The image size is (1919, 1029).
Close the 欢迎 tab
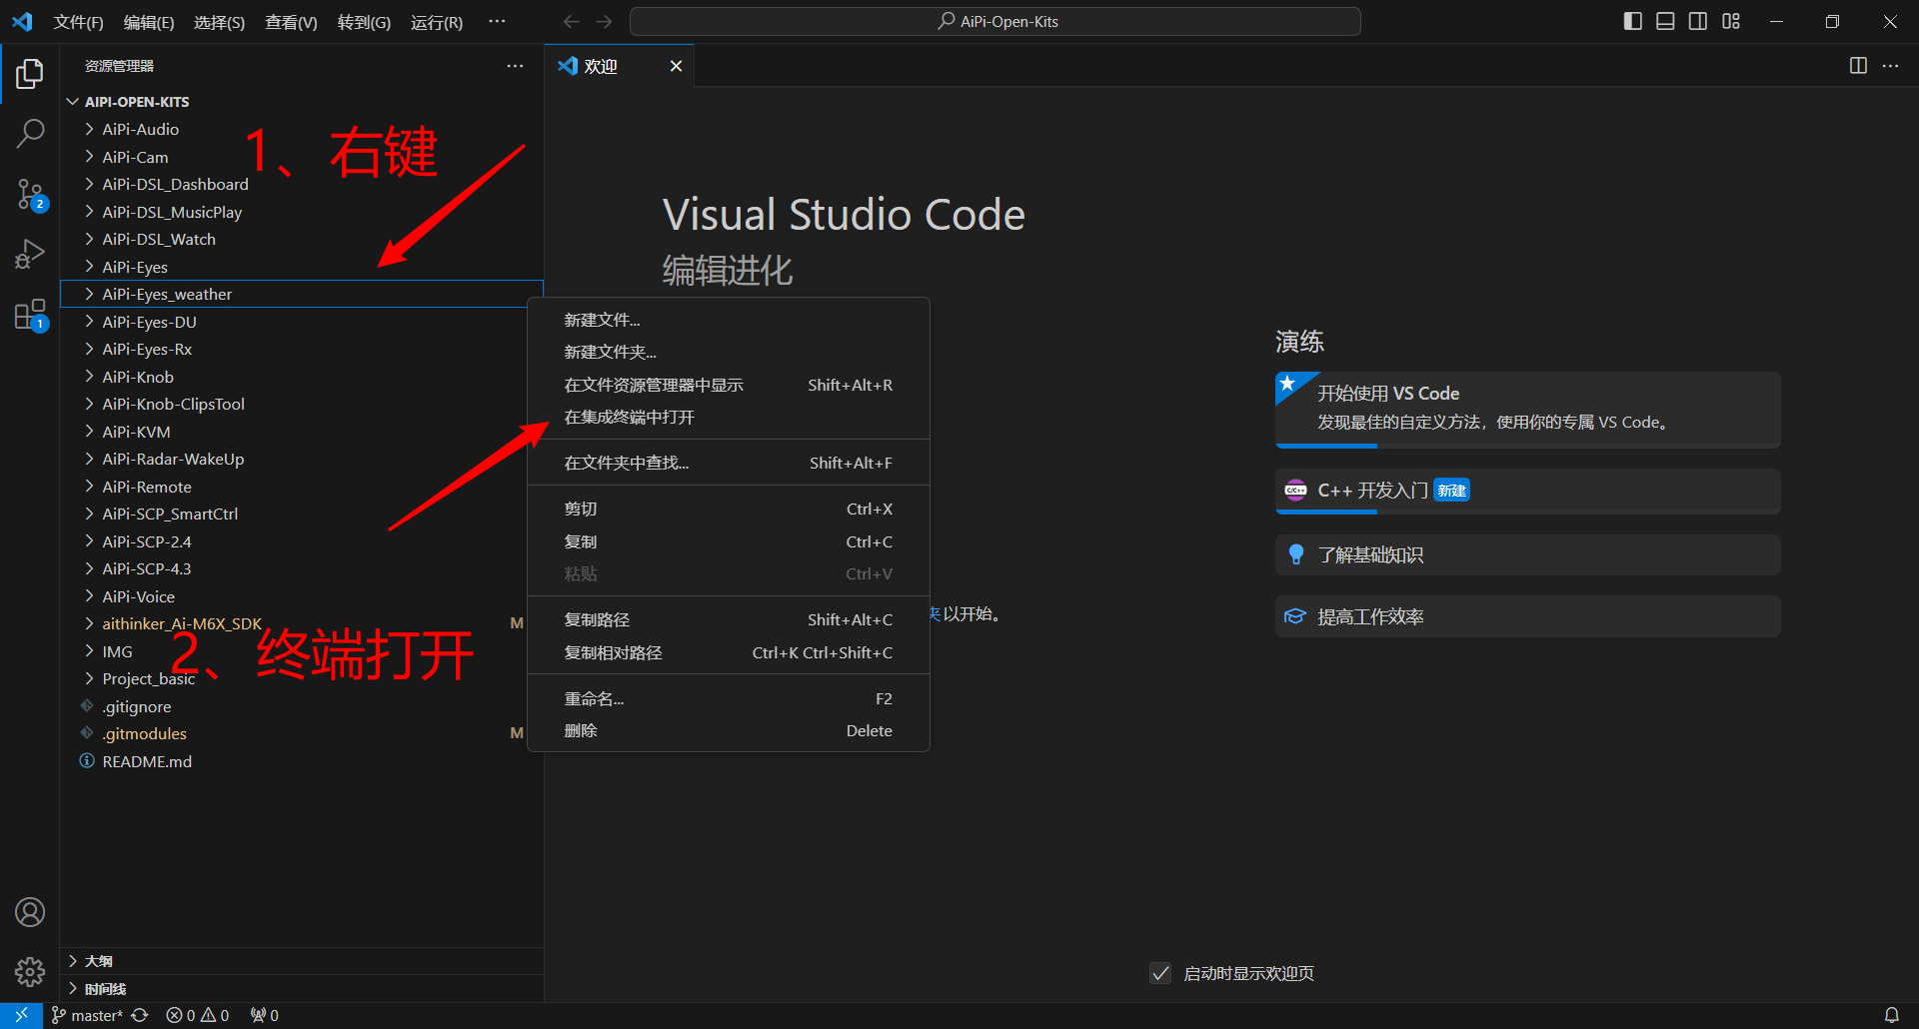pyautogui.click(x=676, y=66)
